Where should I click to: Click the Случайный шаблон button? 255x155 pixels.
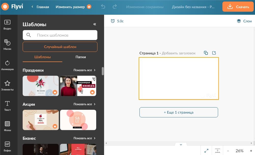pyautogui.click(x=60, y=47)
